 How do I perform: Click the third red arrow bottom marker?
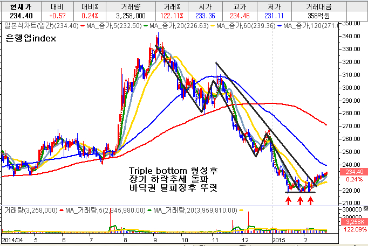point(311,200)
